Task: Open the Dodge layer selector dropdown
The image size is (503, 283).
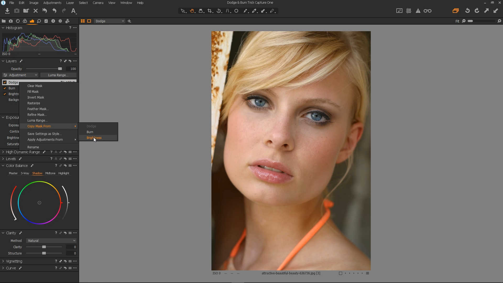Action: pyautogui.click(x=109, y=21)
